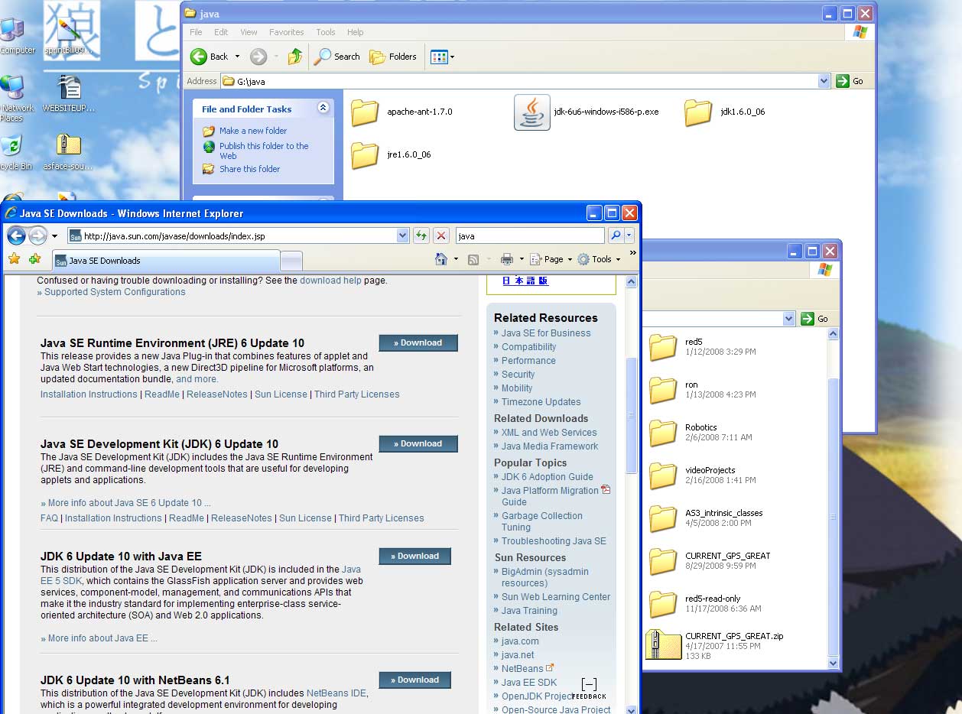Open the IE Tools menu dropdown

(x=599, y=259)
